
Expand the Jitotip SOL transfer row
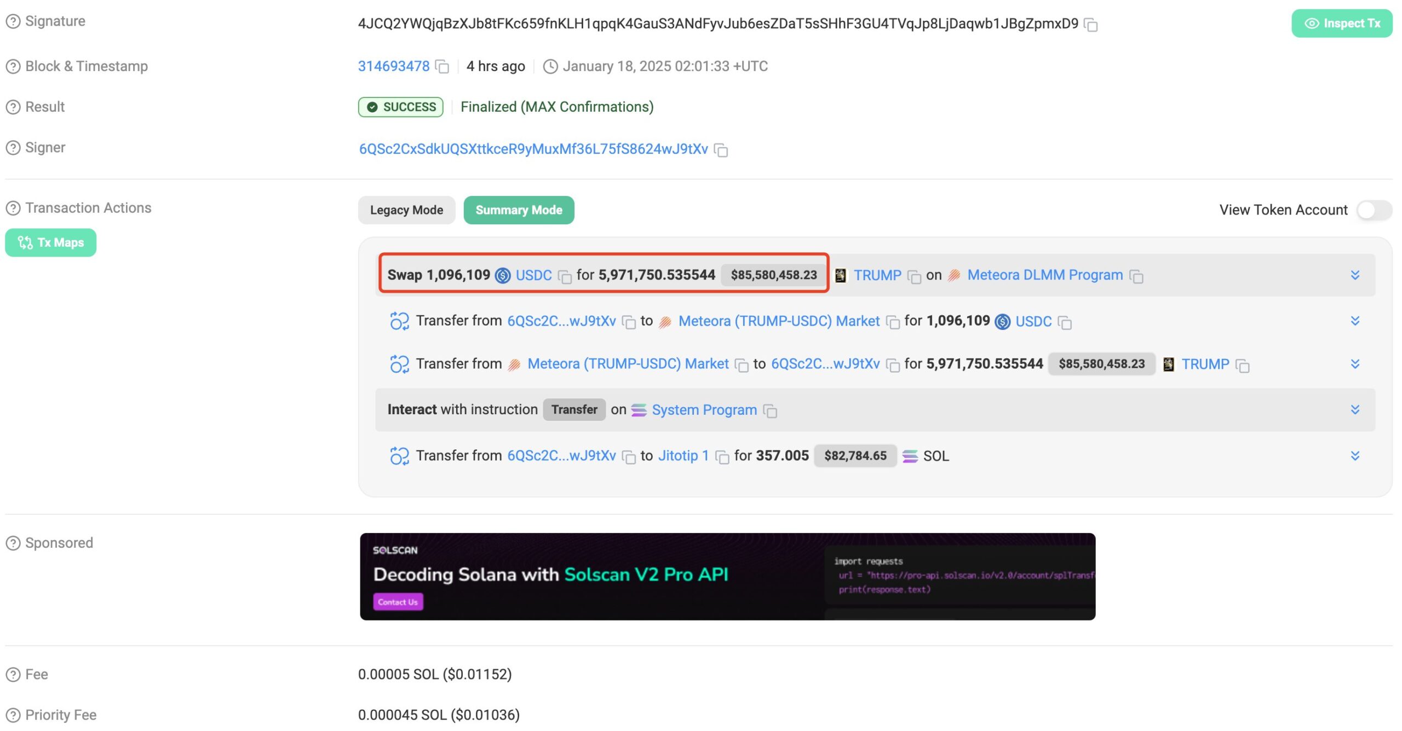pyautogui.click(x=1355, y=456)
